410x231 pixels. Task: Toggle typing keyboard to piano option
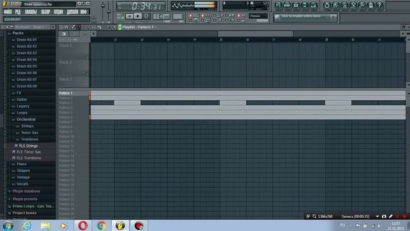[190, 15]
